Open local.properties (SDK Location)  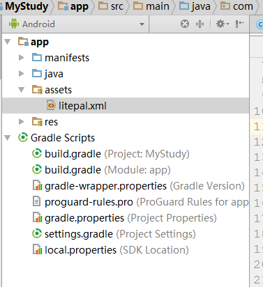(111, 250)
